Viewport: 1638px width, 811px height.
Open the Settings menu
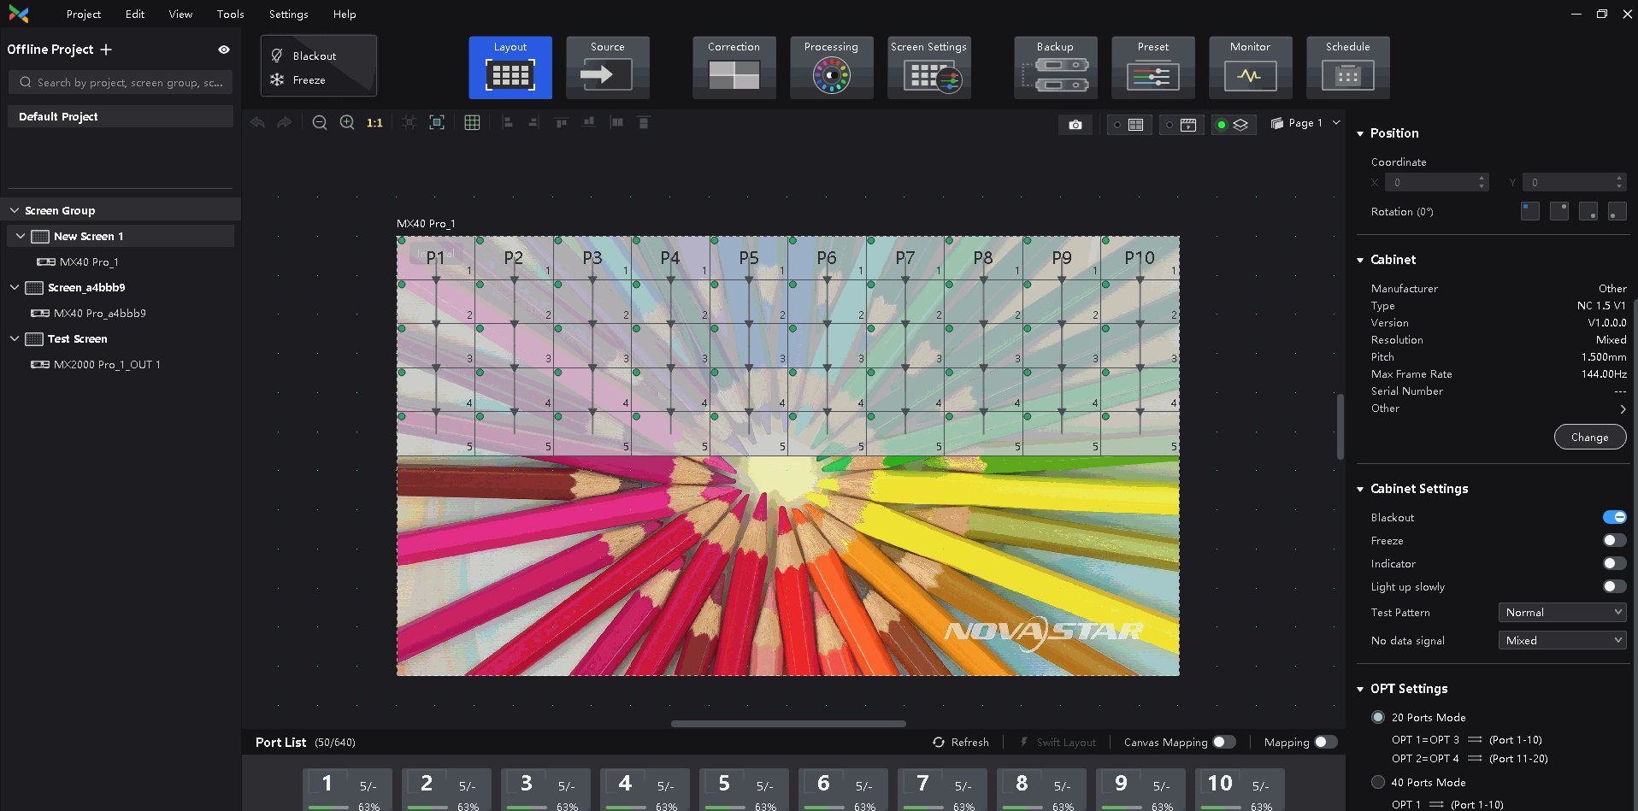pos(289,14)
